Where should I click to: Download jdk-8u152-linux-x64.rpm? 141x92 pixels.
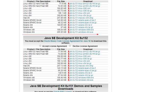[x=80, y=61]
